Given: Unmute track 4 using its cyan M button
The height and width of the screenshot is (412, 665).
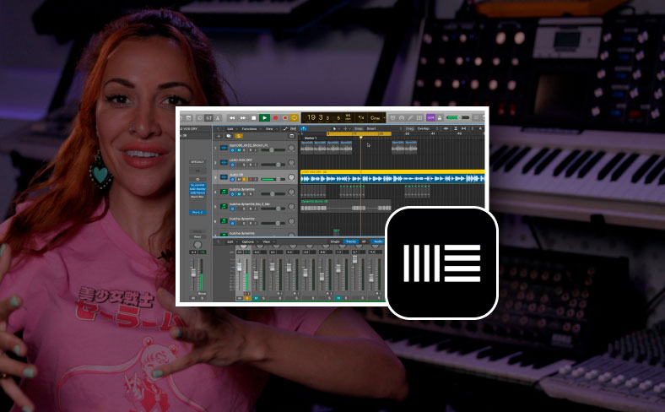Looking at the screenshot, I should 239,194.
